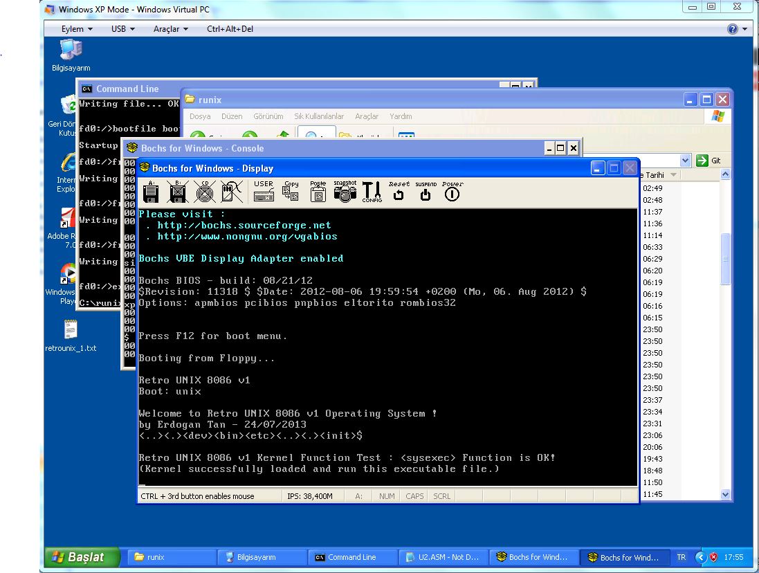
Task: Click the Paste clipboard icon
Action: 318,192
